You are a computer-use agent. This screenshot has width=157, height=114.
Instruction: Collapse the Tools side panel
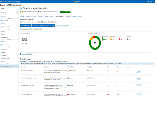pos(17,8)
